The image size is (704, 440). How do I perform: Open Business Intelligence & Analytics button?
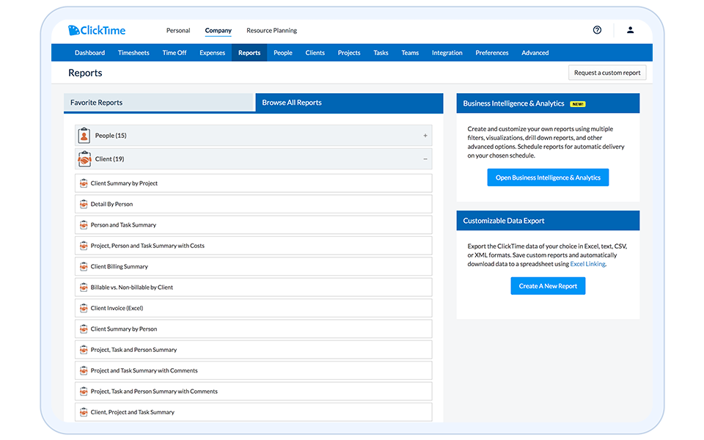[548, 177]
